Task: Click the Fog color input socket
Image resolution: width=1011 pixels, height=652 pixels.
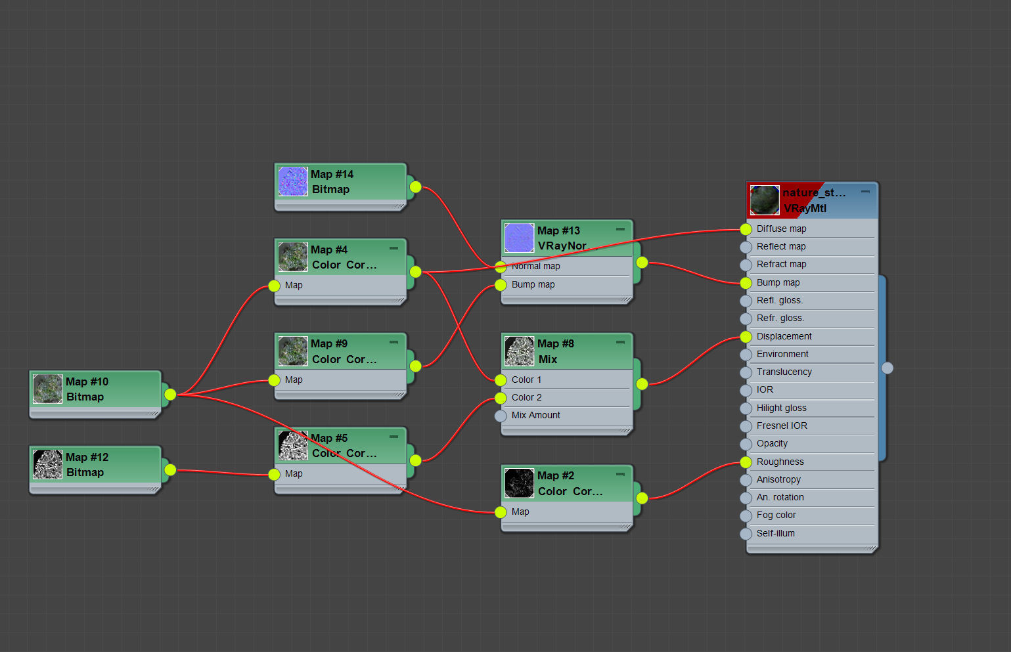Action: (x=746, y=515)
